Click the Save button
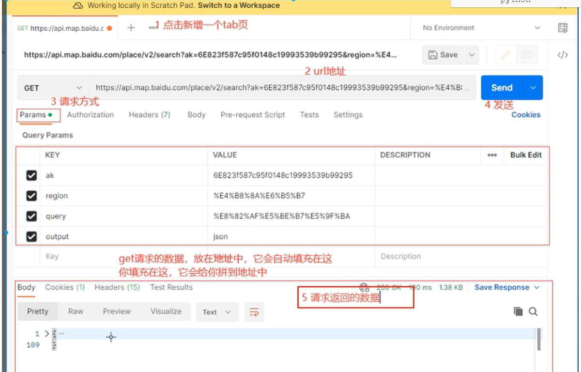Screen dimensions: 581x372 tap(443, 55)
